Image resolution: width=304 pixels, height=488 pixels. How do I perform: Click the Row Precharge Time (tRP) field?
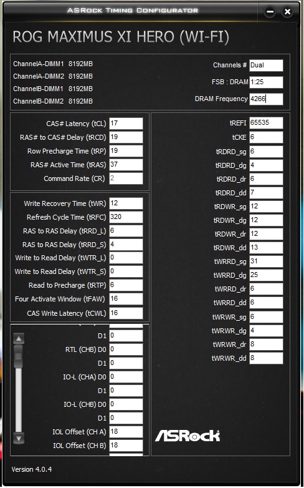[126, 151]
